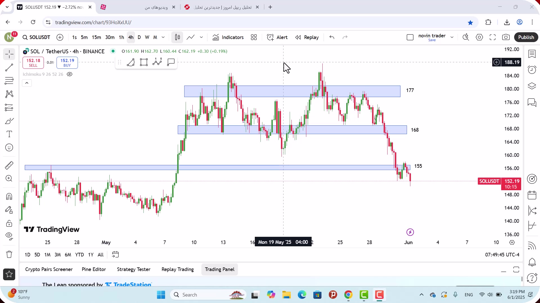Open the Indicators dialog
540x303 pixels.
(228, 37)
